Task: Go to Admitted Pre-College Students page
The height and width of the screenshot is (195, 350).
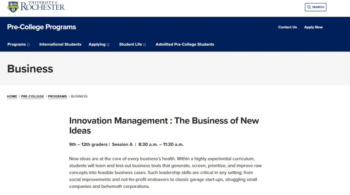Action: click(x=185, y=44)
